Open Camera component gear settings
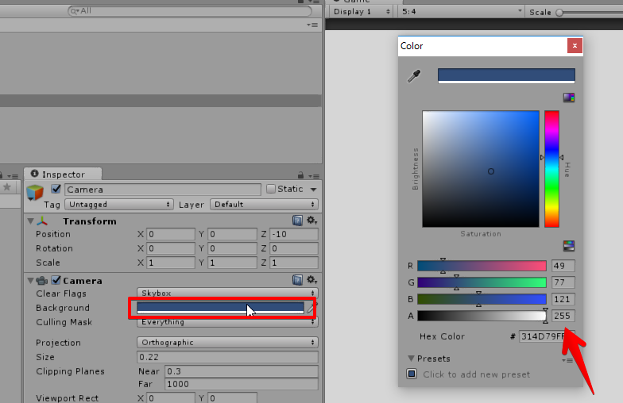The width and height of the screenshot is (623, 403). (x=311, y=280)
